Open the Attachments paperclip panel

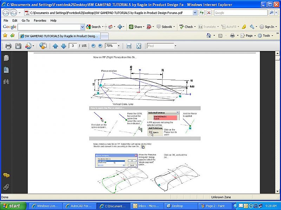tap(6, 187)
